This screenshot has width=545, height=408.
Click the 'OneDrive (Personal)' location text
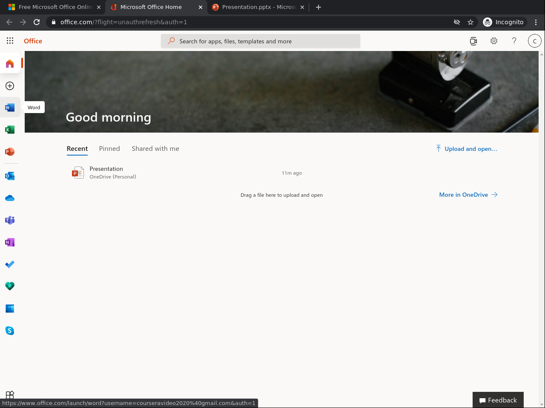click(113, 177)
